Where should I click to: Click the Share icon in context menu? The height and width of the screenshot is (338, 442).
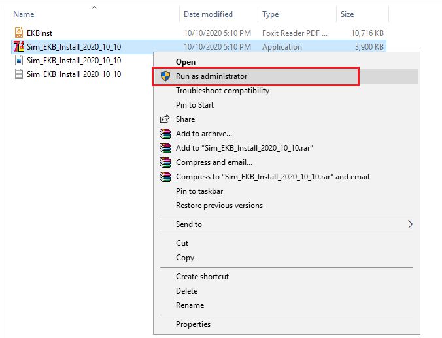(165, 119)
